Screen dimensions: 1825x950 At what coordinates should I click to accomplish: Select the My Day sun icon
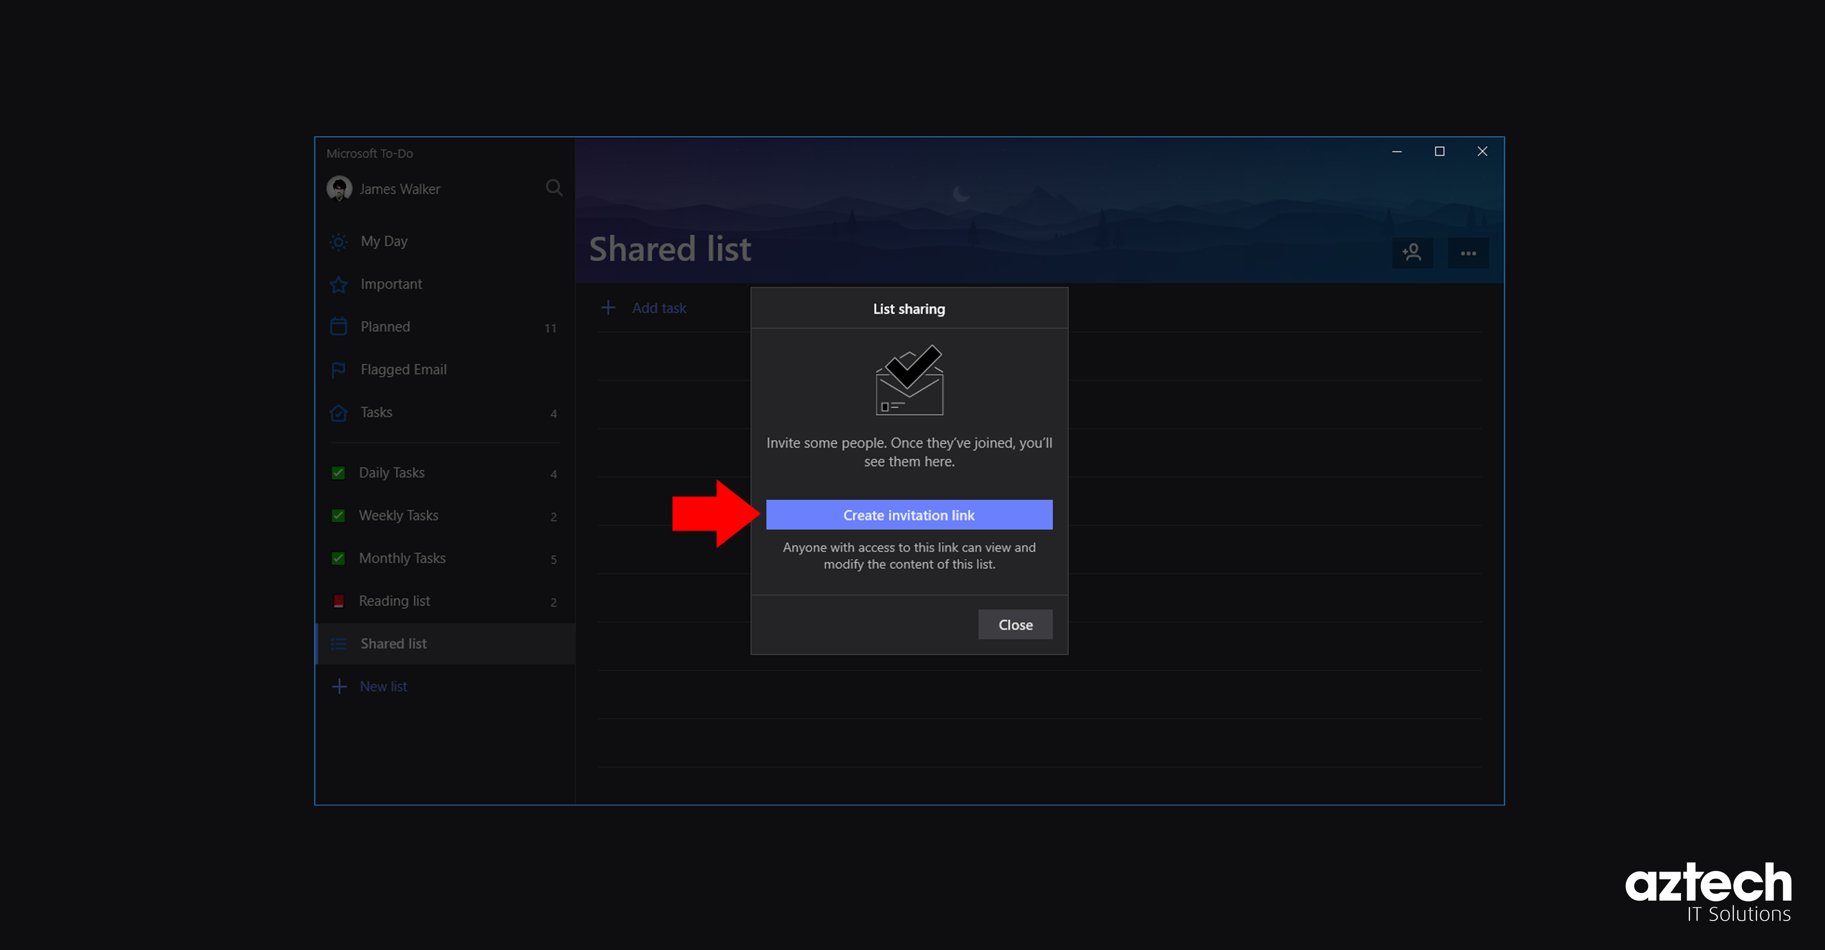point(339,241)
